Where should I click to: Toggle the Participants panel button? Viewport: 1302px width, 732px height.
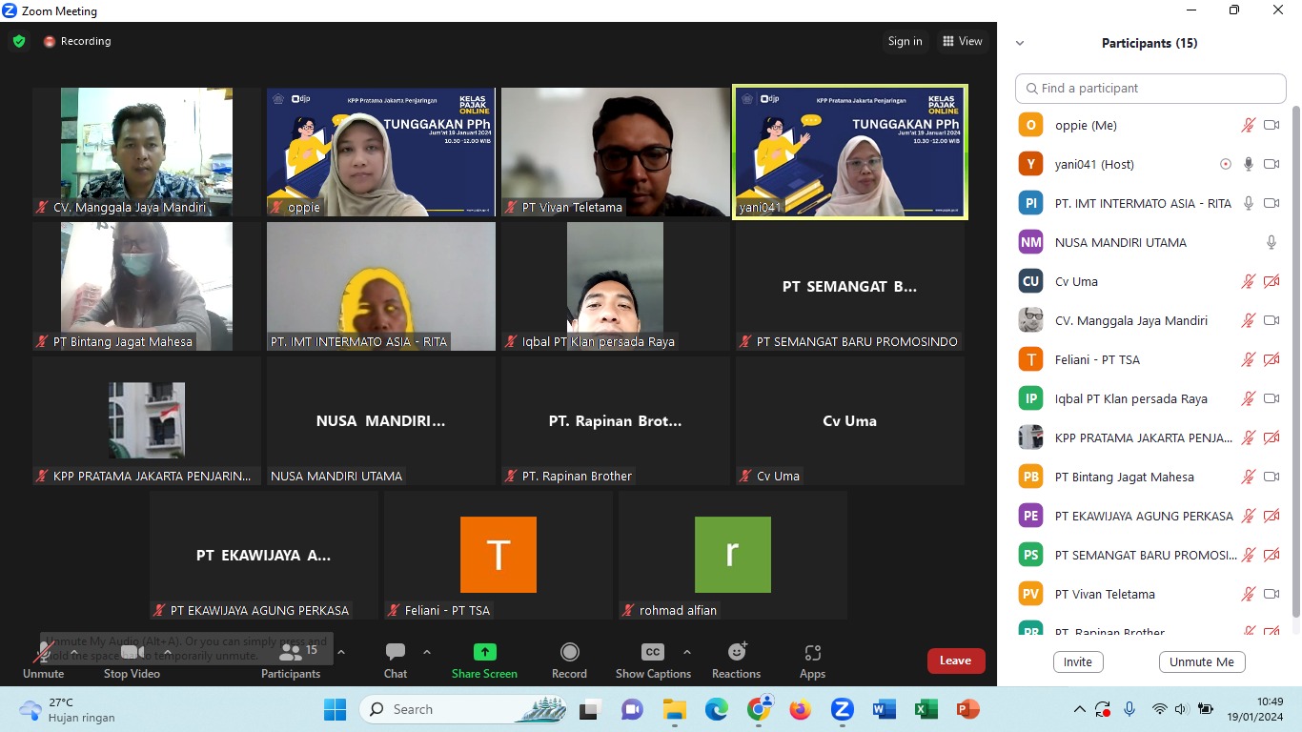(x=291, y=660)
